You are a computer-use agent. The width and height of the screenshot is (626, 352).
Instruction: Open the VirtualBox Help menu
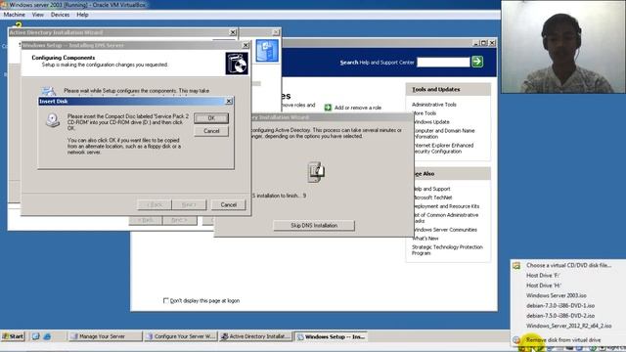pyautogui.click(x=82, y=15)
